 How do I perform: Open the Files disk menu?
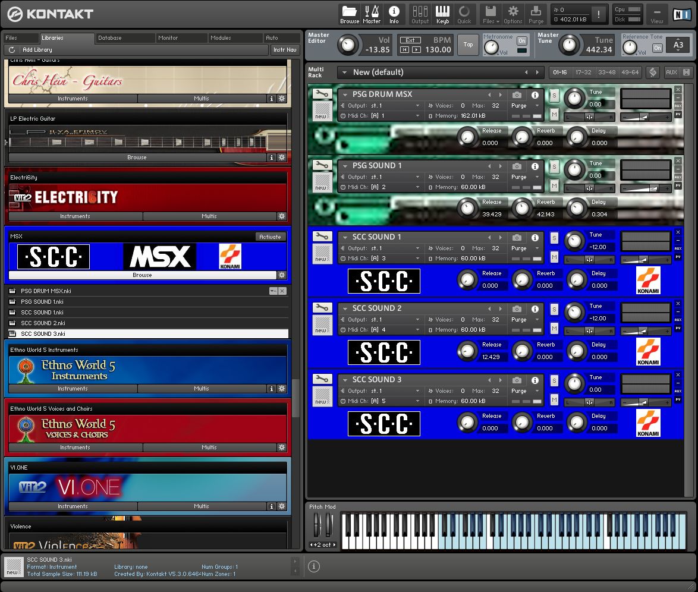(491, 14)
